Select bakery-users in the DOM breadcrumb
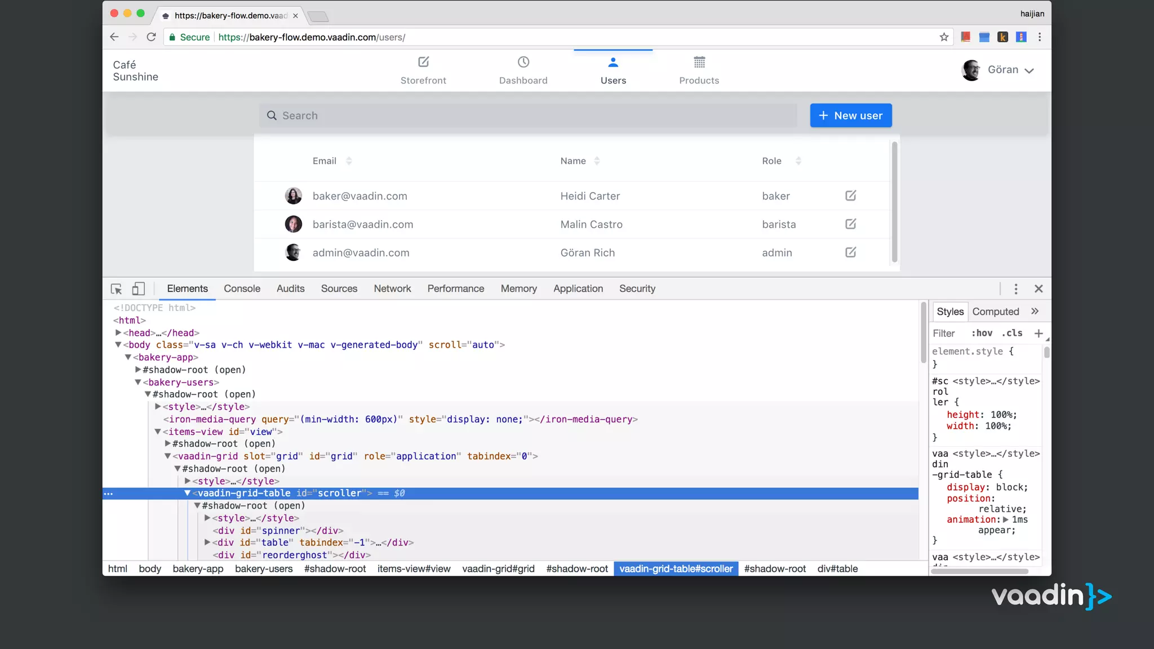The width and height of the screenshot is (1154, 649). point(264,569)
